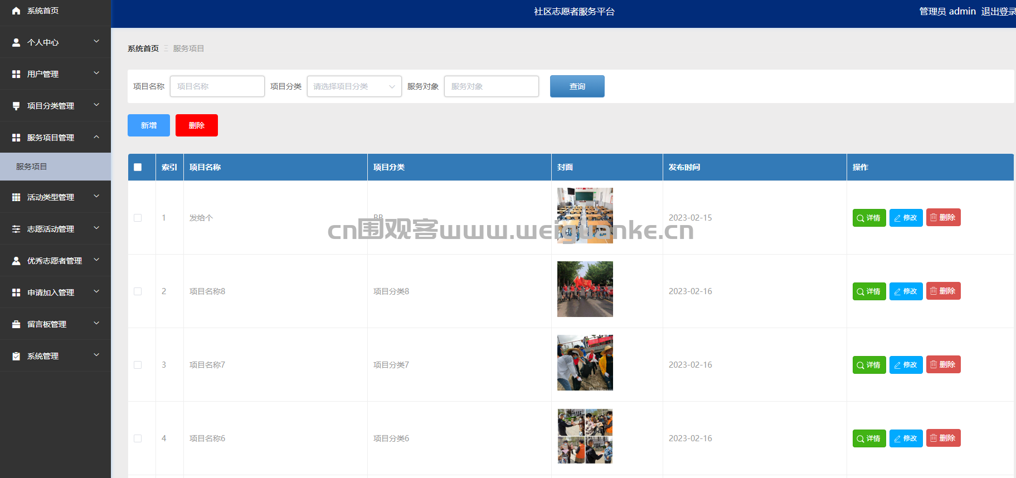Open the 服务项目 submenu item
The height and width of the screenshot is (478, 1016).
point(32,167)
